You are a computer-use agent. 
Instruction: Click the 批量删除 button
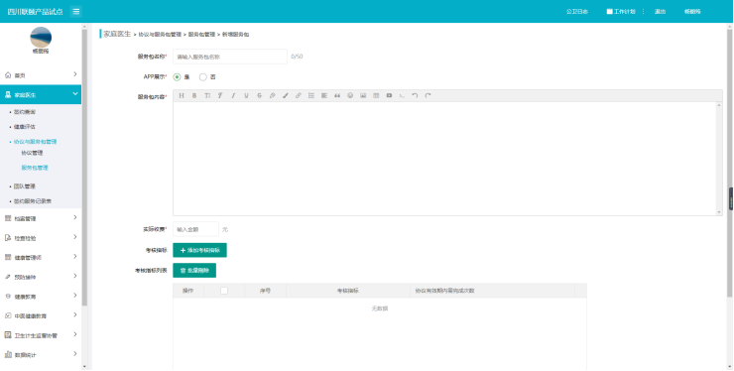click(194, 270)
